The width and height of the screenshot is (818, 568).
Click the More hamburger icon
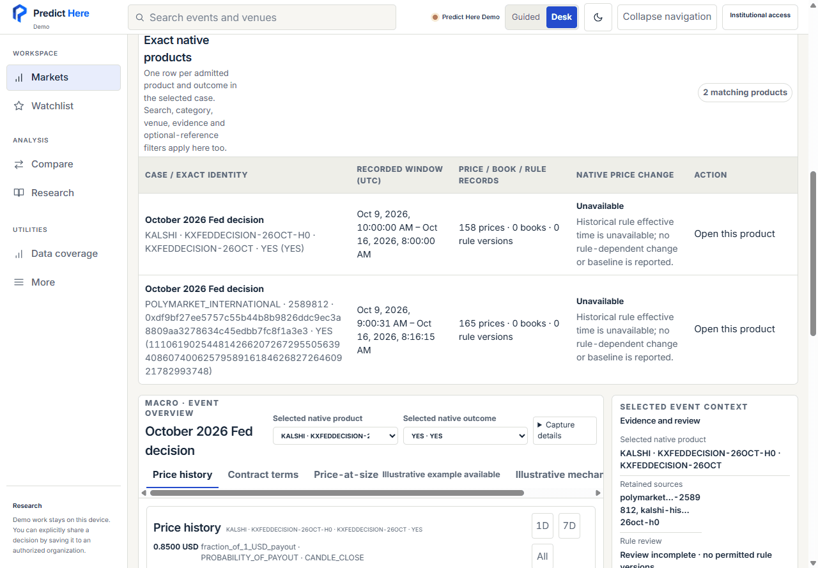(x=19, y=282)
